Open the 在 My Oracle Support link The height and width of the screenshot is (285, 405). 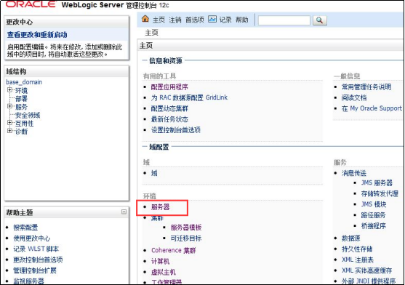click(372, 108)
